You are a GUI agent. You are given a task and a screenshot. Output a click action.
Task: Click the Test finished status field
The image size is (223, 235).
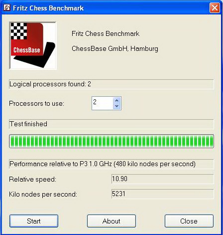pos(111,124)
